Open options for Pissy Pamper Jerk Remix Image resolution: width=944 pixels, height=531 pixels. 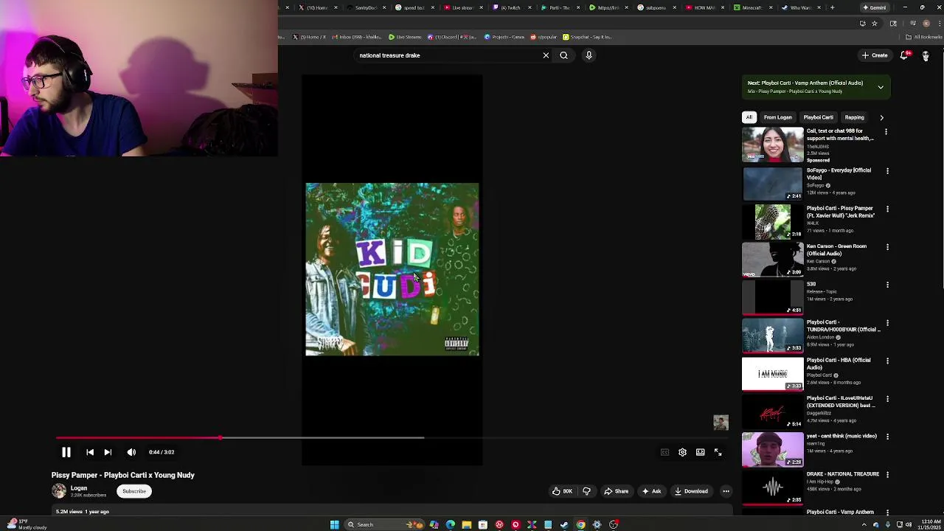point(887,209)
